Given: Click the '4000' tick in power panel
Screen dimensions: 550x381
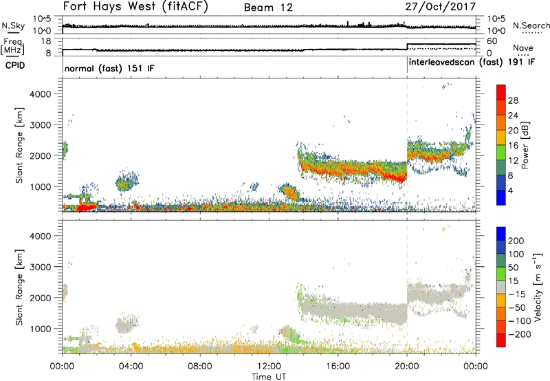Looking at the screenshot, I should pos(40,94).
